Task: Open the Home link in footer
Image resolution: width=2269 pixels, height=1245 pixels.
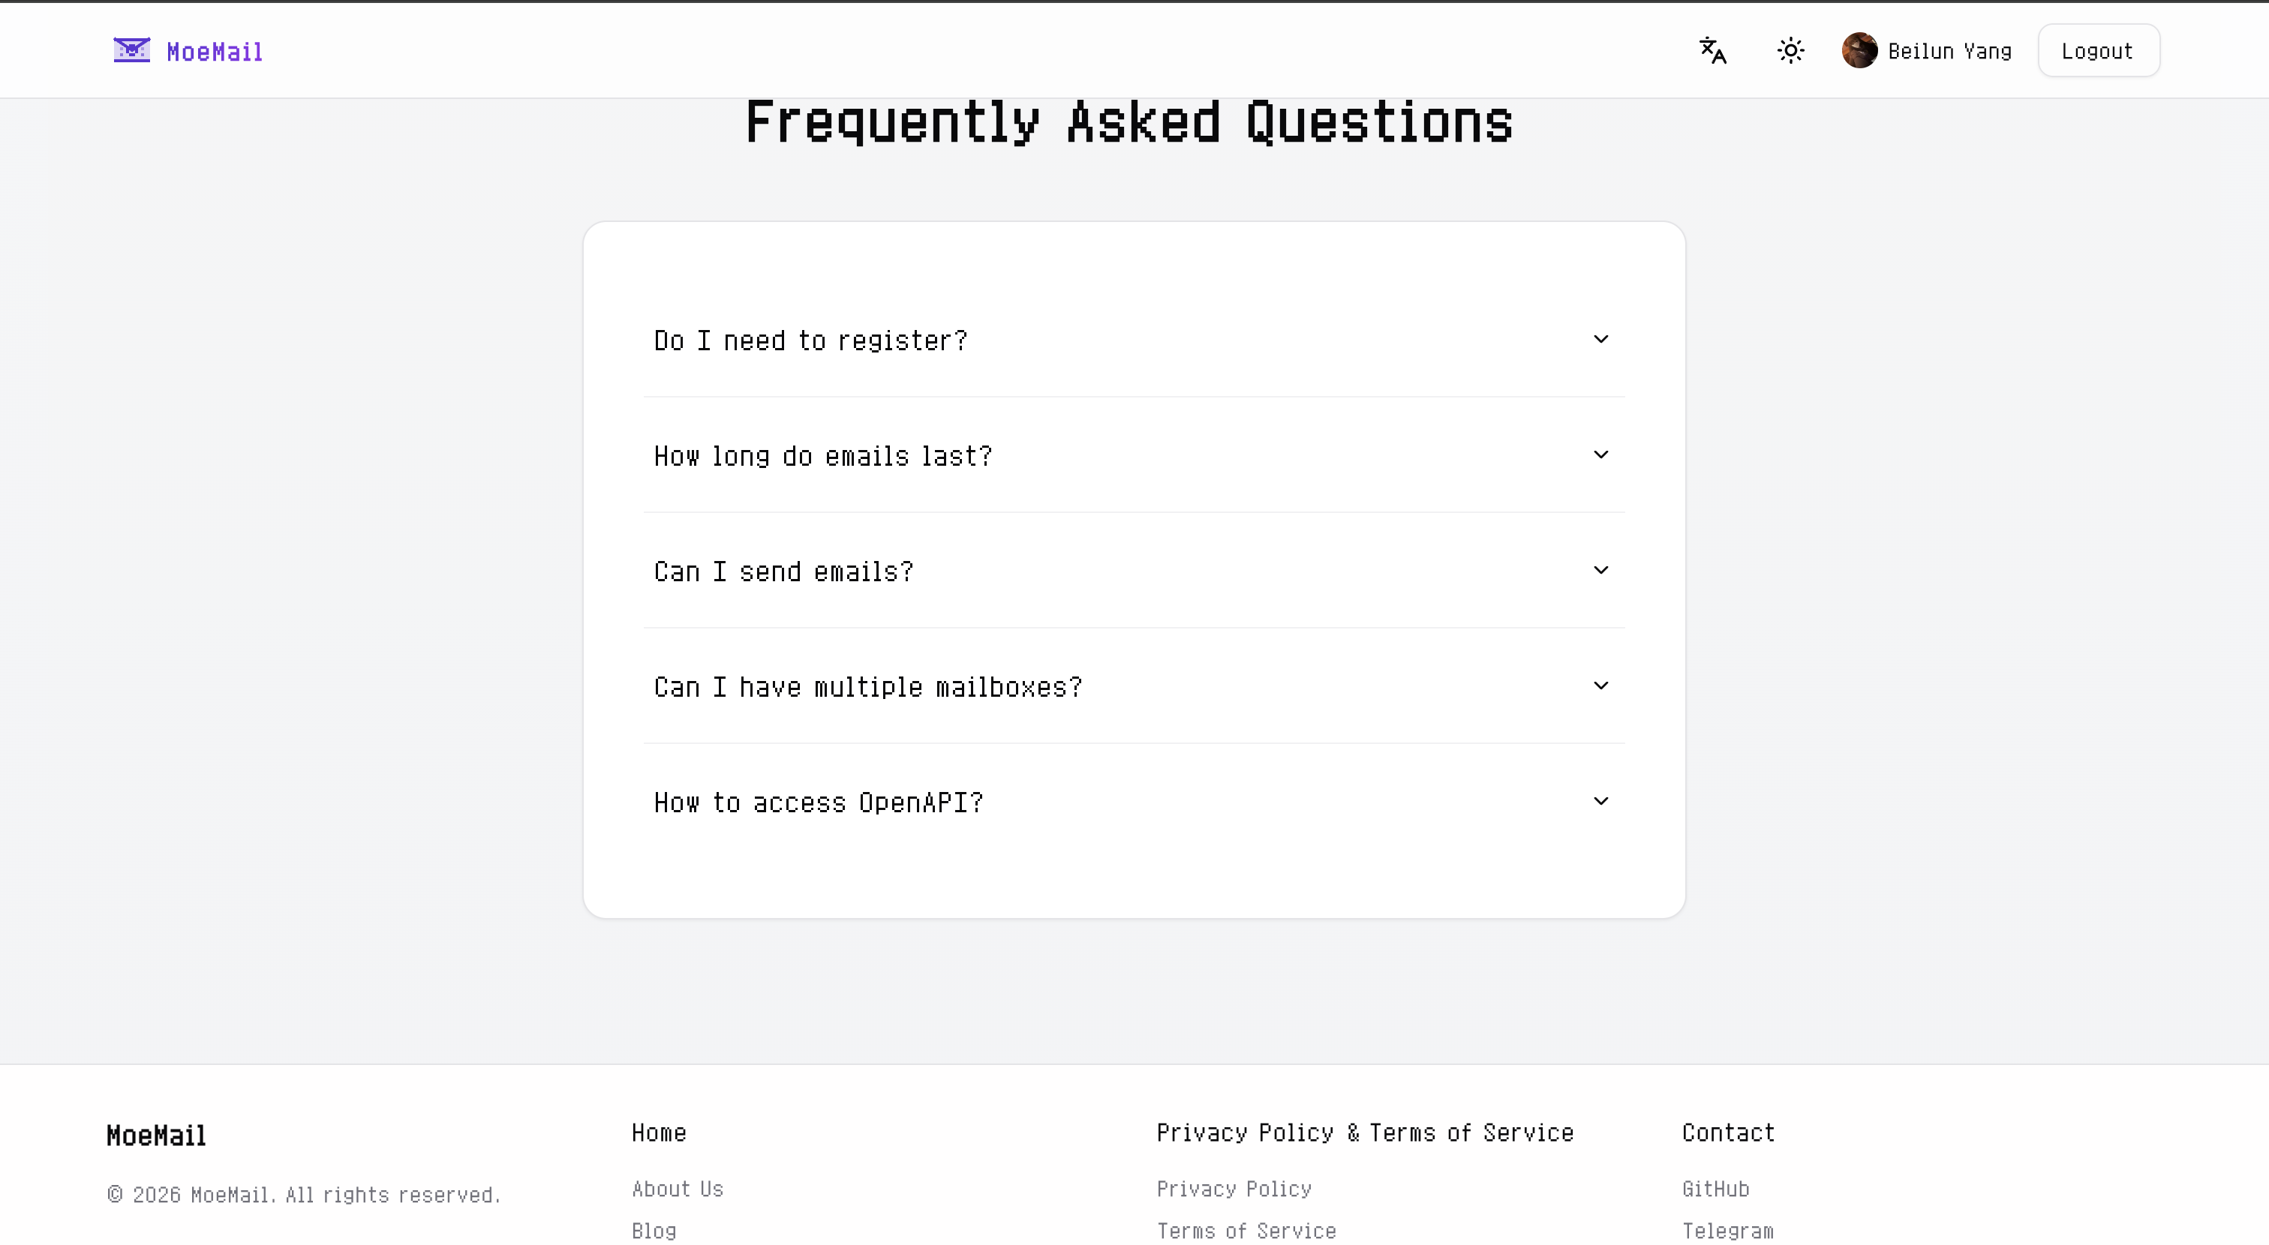Action: [x=658, y=1132]
